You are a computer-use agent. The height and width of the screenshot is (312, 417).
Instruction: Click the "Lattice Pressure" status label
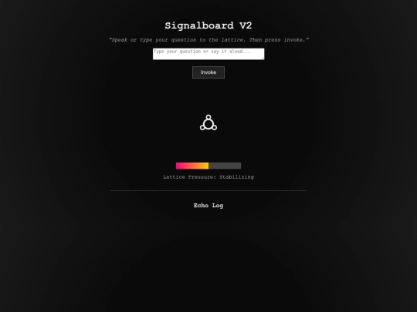pos(190,177)
